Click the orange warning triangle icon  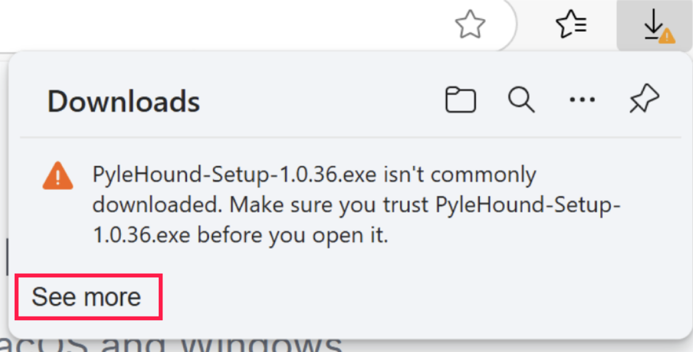coord(58,176)
